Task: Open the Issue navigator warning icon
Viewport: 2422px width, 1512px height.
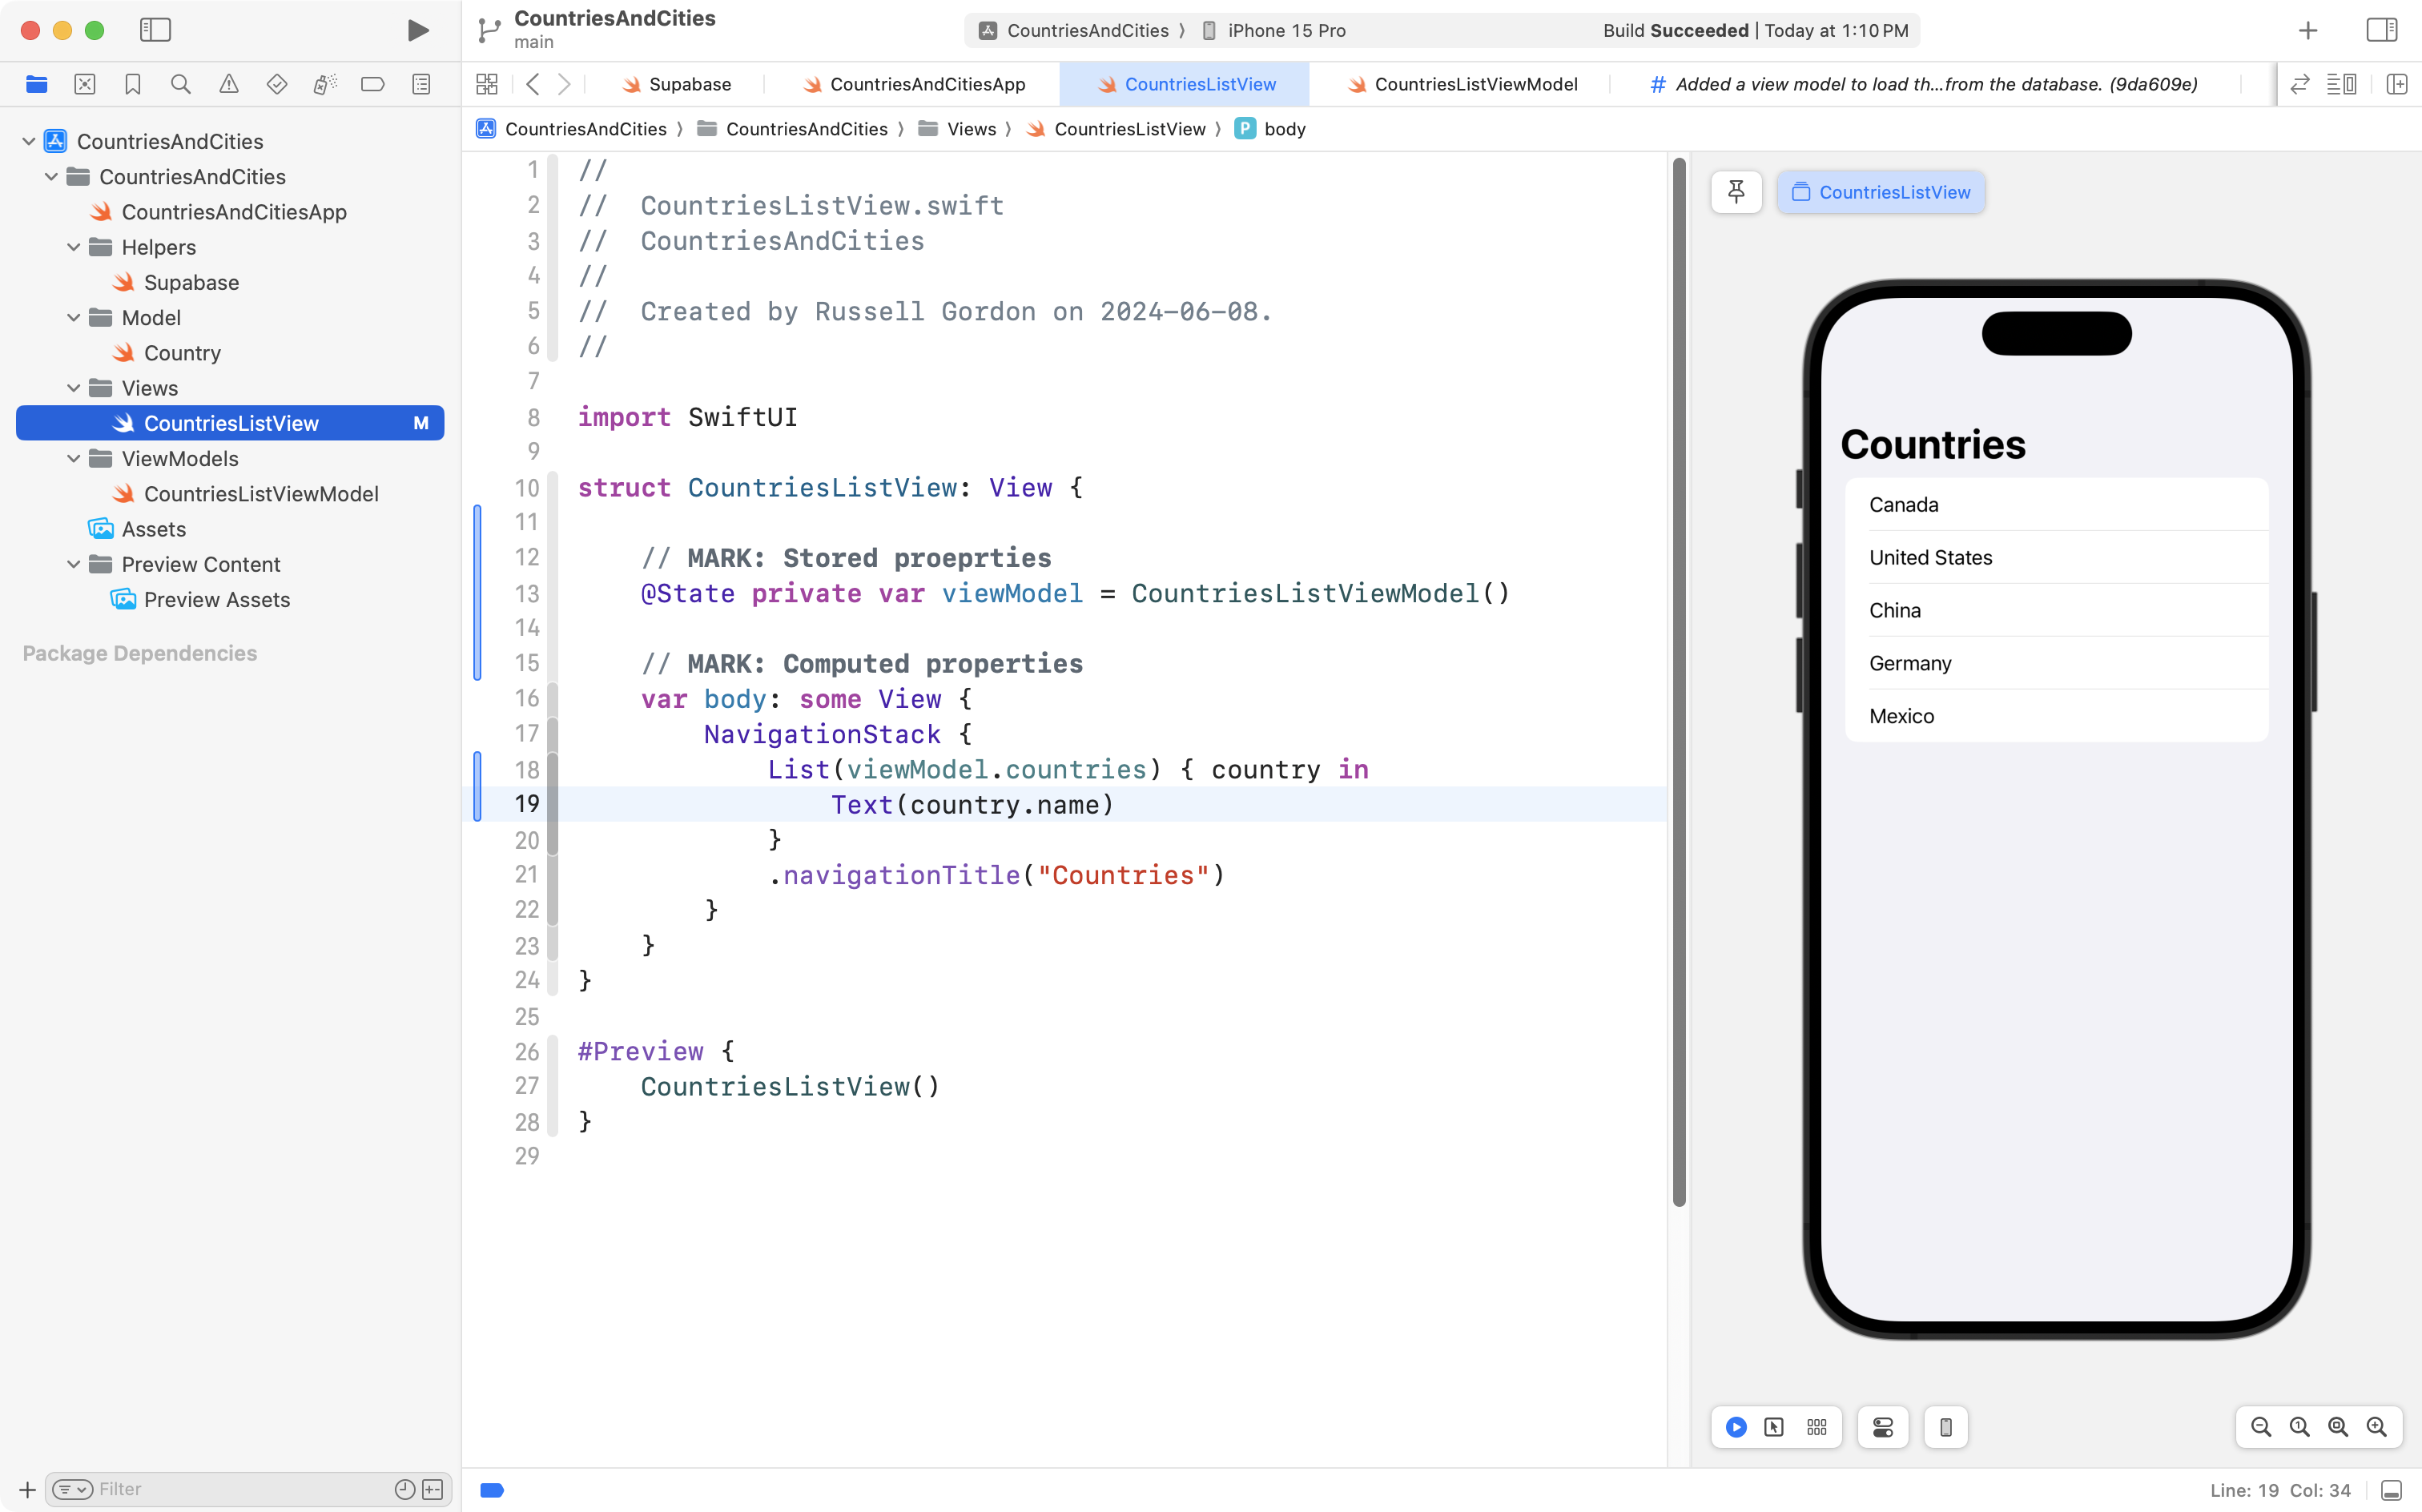Action: tap(229, 84)
